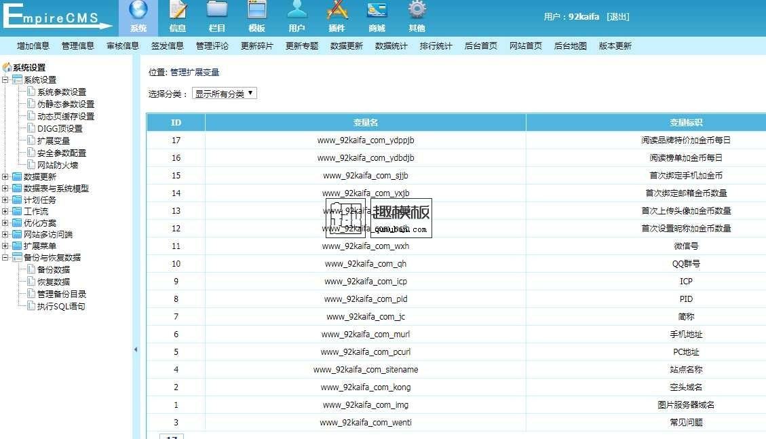Collapse the 备份与恢复数据 tree node
This screenshot has height=439, width=766.
pos(5,257)
